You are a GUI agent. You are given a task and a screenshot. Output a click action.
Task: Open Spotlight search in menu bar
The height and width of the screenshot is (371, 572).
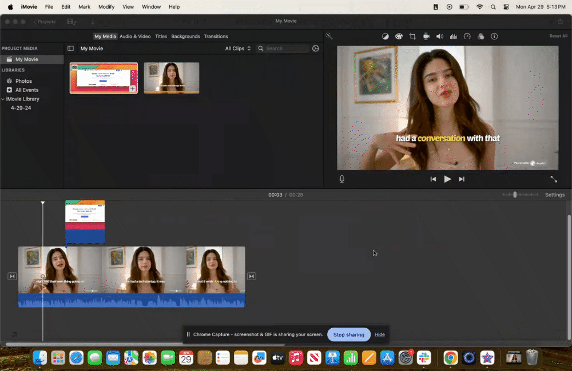tap(493, 6)
